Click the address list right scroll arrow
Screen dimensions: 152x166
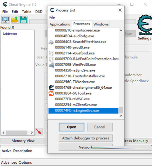[32, 132]
